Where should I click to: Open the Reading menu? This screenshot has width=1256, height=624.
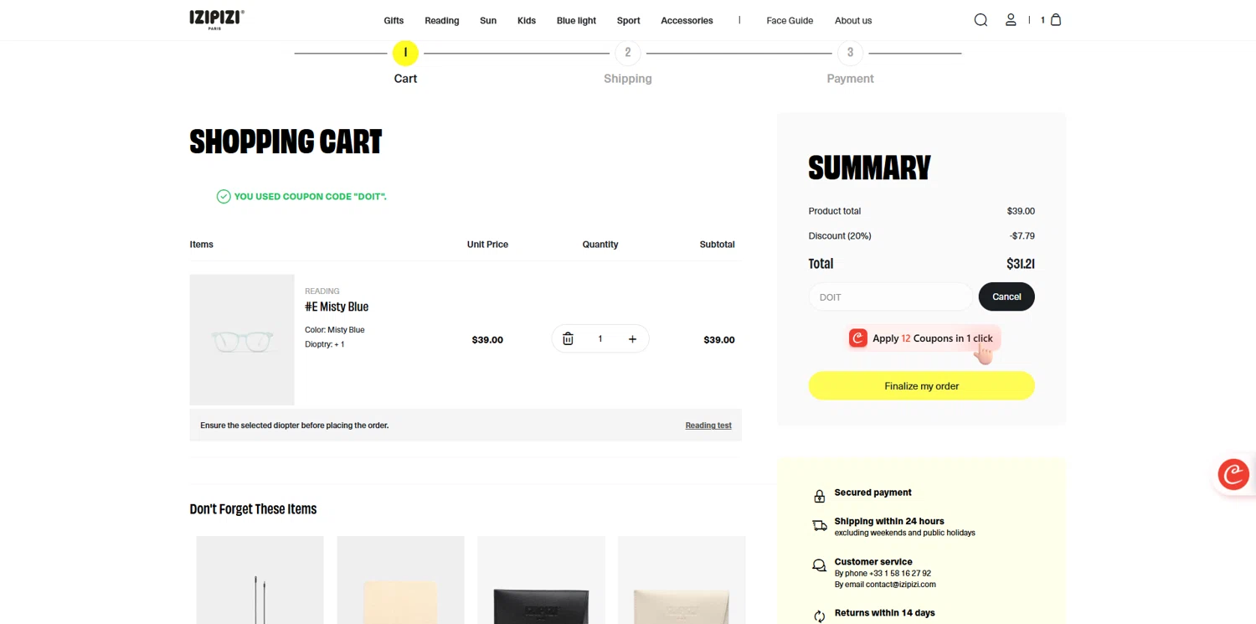tap(442, 20)
